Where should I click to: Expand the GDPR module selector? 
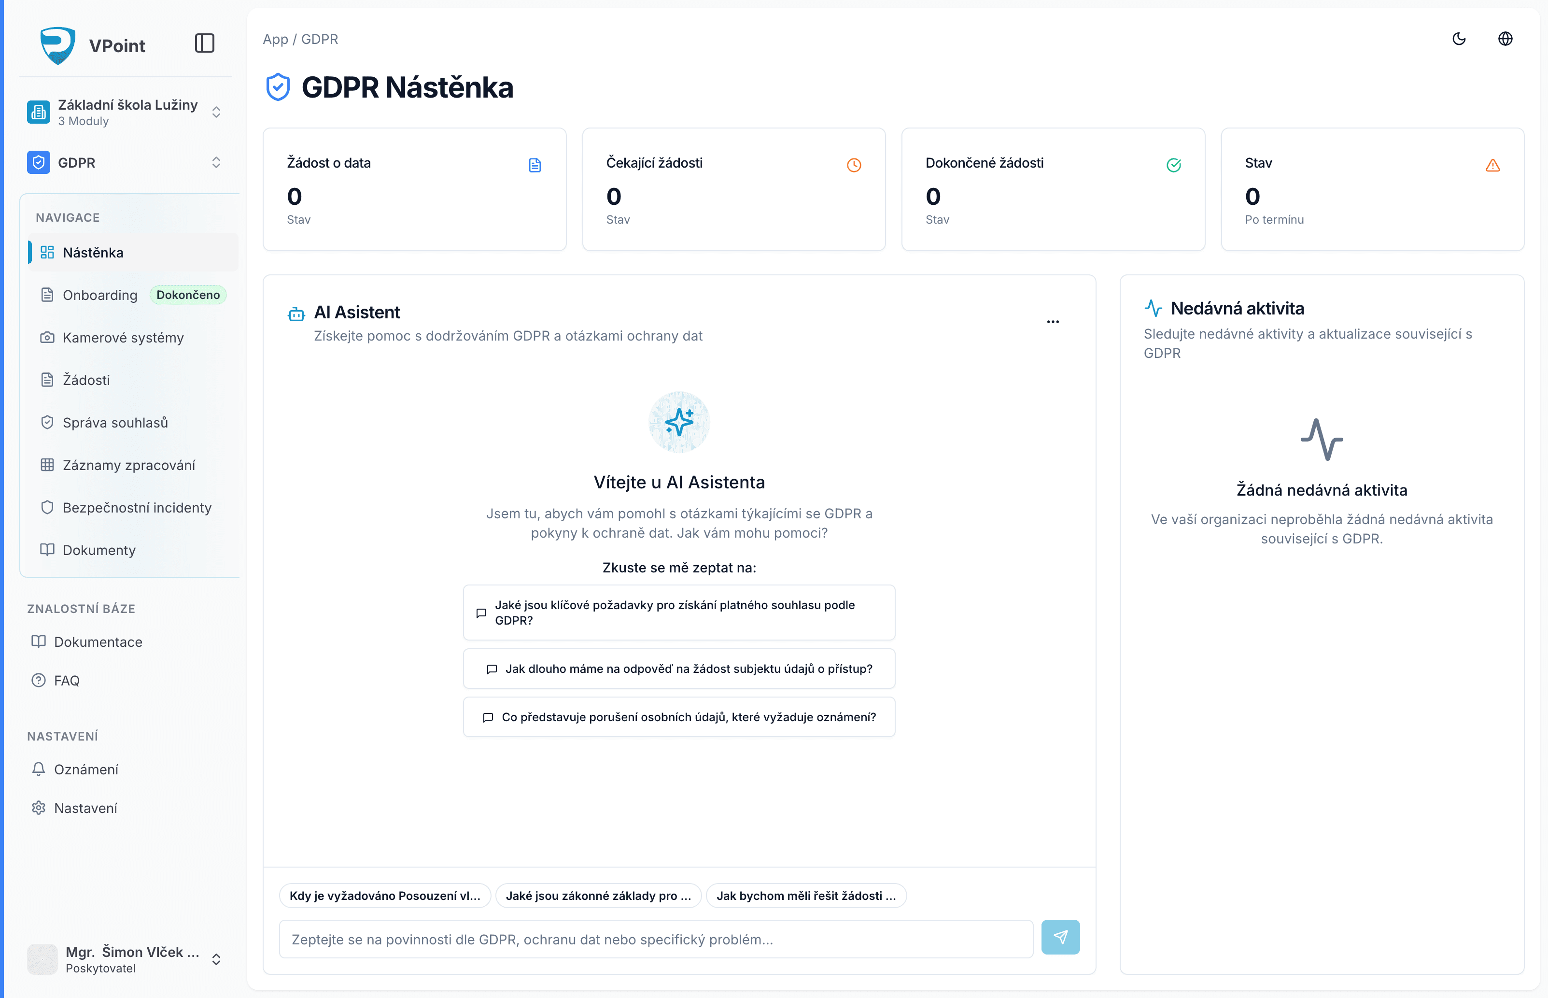(x=216, y=163)
